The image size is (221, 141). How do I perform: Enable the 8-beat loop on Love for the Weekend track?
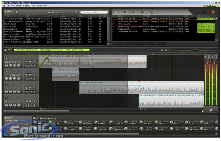coord(35,79)
